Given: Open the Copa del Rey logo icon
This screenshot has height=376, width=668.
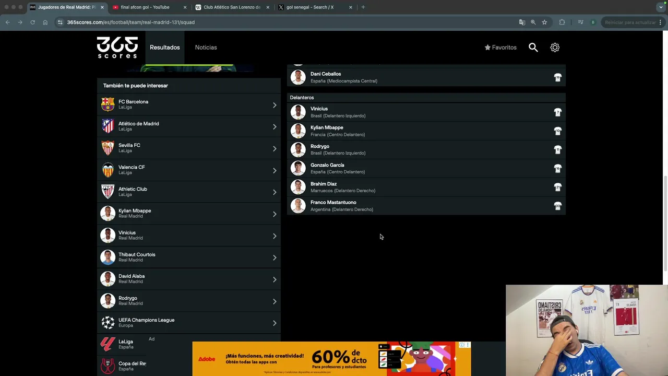Looking at the screenshot, I should click(108, 366).
